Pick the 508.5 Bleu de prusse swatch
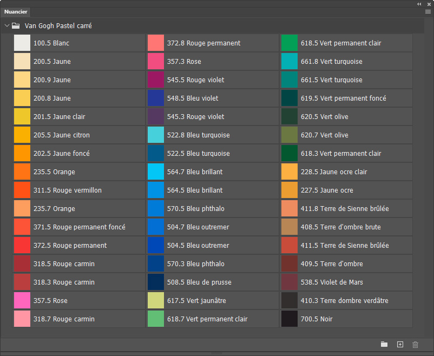The height and width of the screenshot is (356, 434). click(156, 282)
